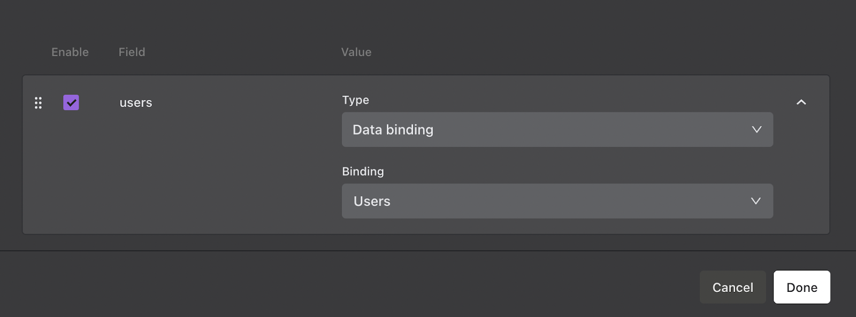
Task: Click the drag handle for users row
Action: (x=38, y=103)
